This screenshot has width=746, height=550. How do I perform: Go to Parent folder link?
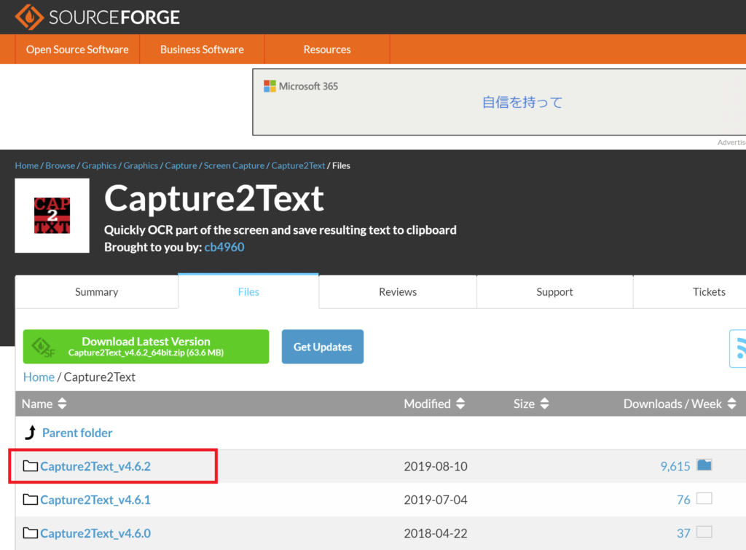[77, 433]
